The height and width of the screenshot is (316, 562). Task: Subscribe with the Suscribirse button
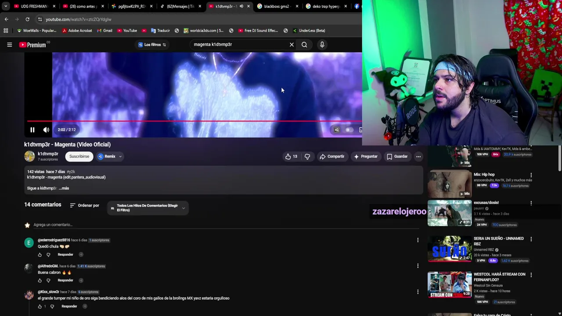pos(79,156)
